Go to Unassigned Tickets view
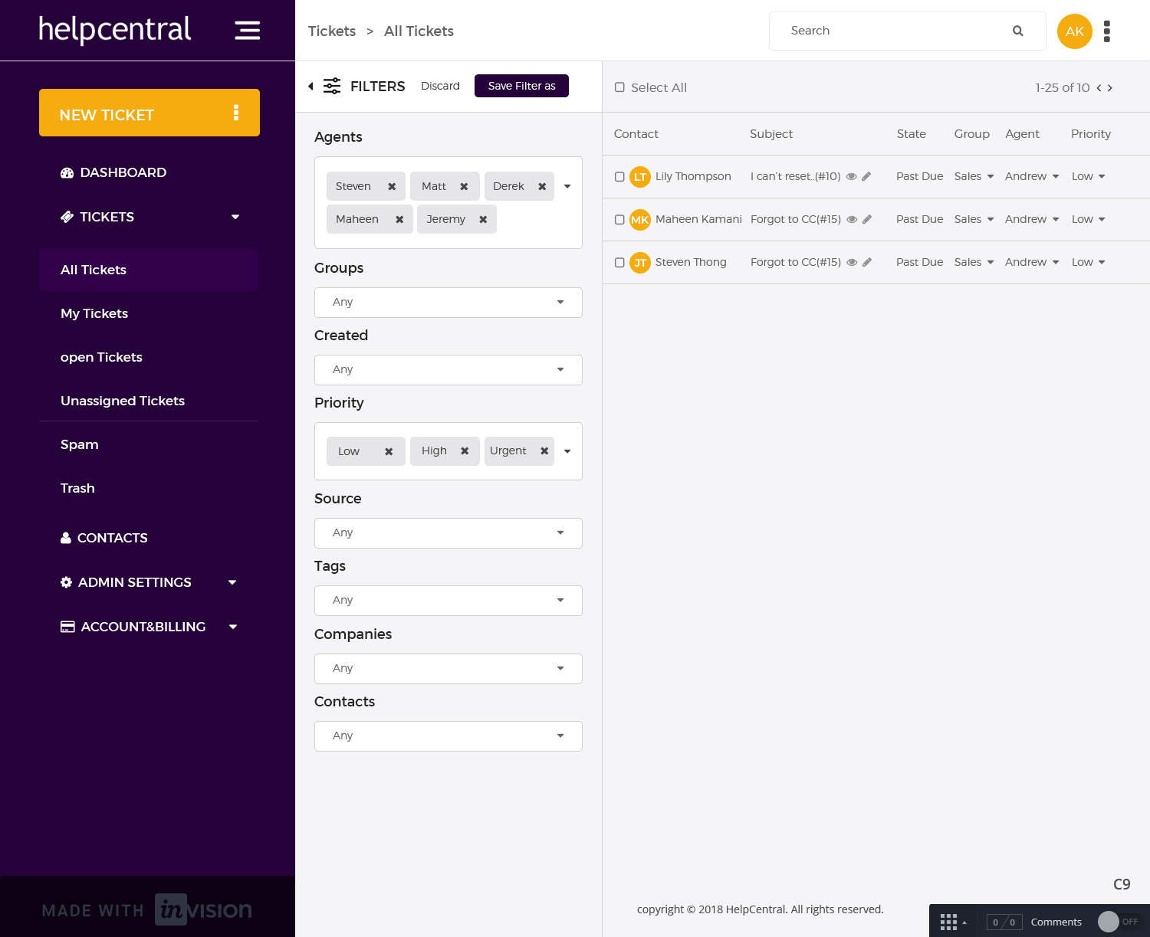This screenshot has width=1150, height=937. (x=123, y=401)
